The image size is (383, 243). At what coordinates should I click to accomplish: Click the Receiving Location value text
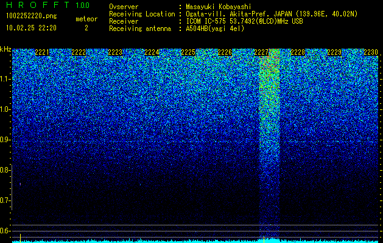coord(272,14)
